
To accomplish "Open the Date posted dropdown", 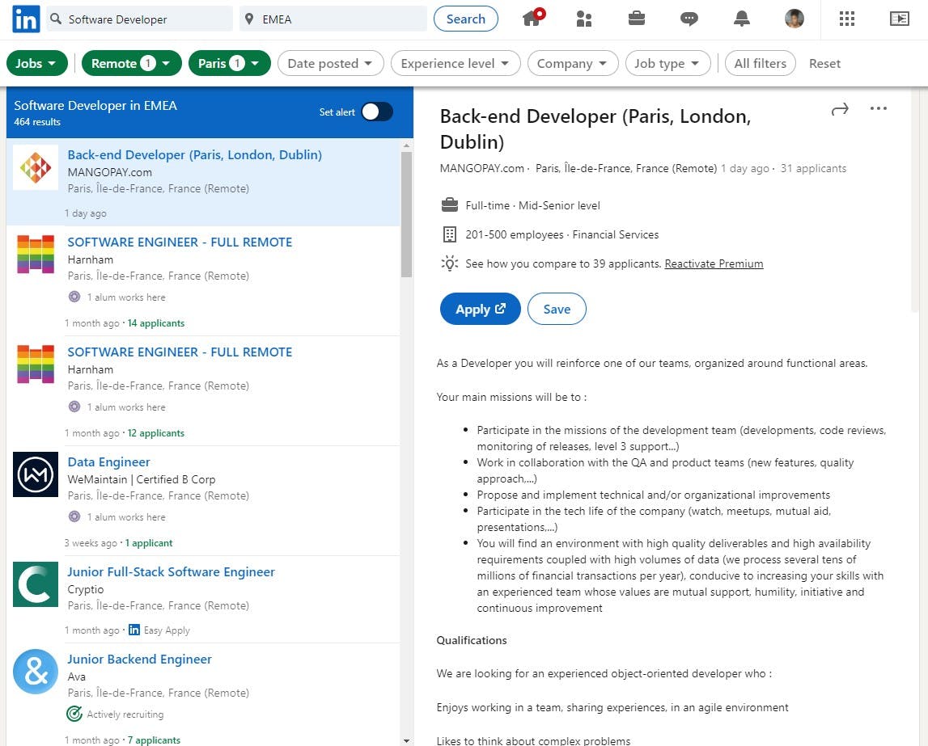I will click(x=331, y=63).
